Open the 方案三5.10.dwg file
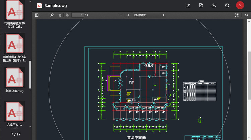Viewport: 251px width, 140px height. (x=15, y=114)
